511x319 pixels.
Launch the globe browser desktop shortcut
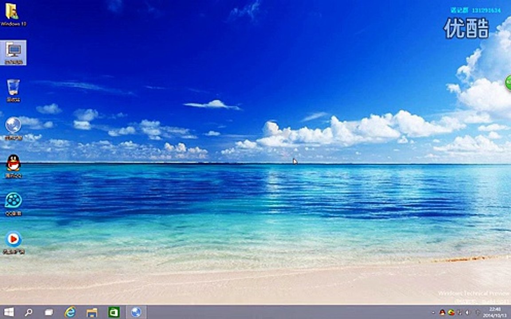(x=13, y=128)
